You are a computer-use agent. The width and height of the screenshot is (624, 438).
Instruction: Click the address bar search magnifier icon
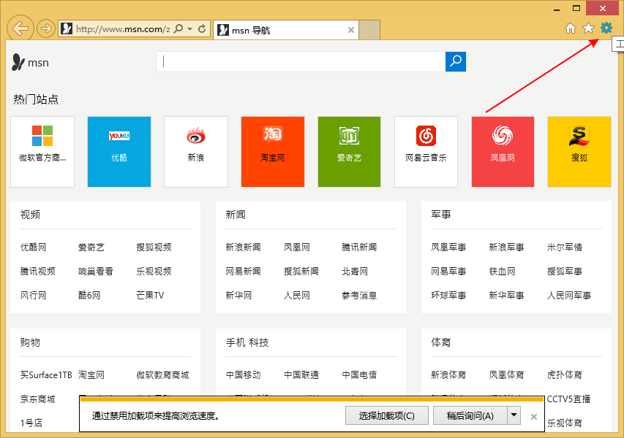[x=178, y=28]
